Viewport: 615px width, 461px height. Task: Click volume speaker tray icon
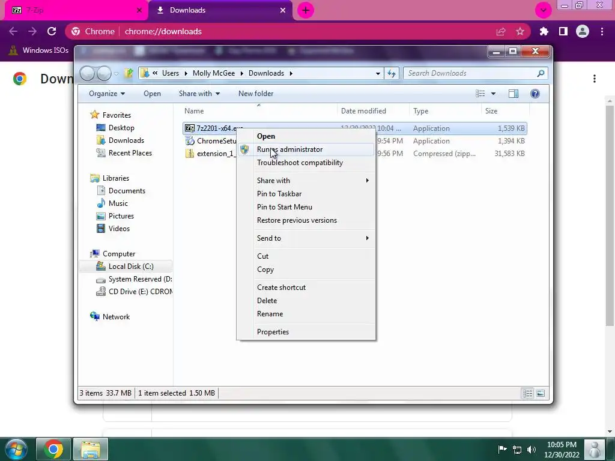coord(532,450)
